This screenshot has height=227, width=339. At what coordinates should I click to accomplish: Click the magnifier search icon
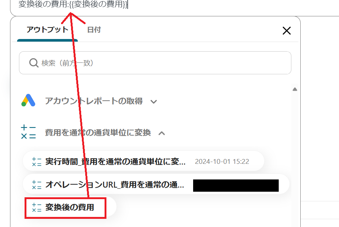coord(34,63)
